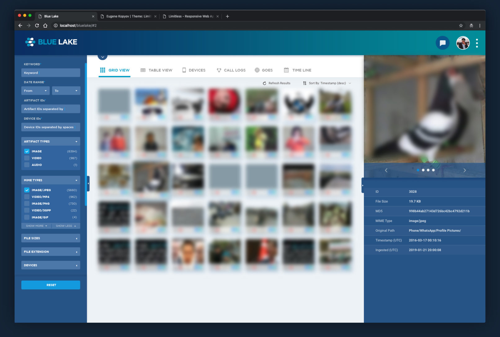Enable the VIDEO artifact type checkbox

pos(27,158)
